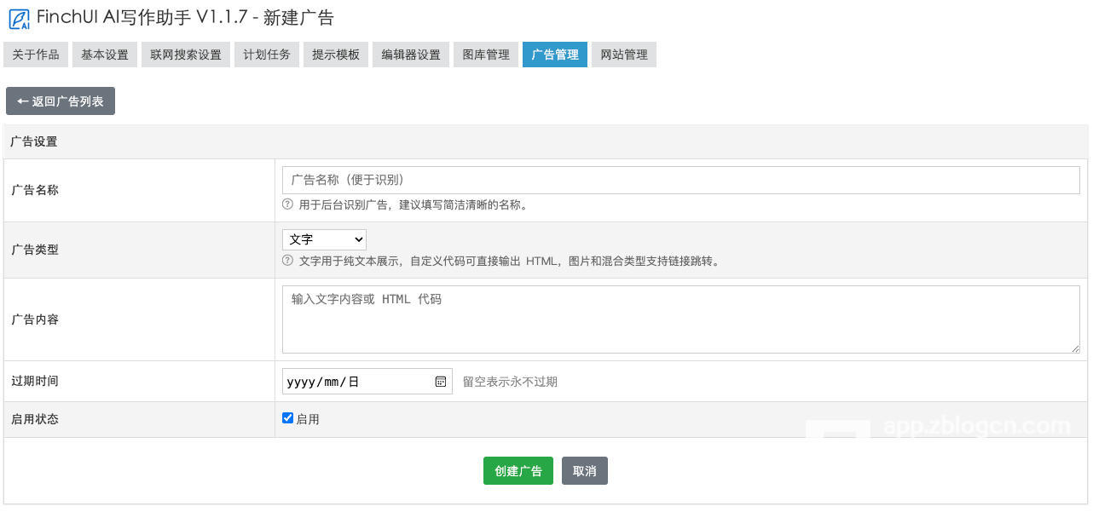
Task: Open calendar picker icon in expiry date field
Action: coord(441,382)
